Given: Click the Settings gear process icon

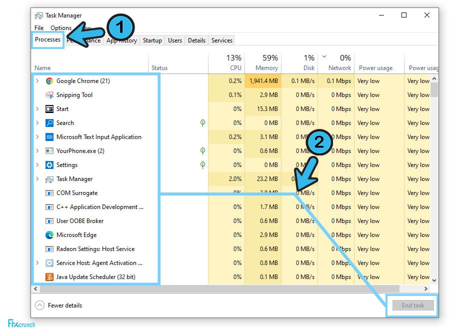Looking at the screenshot, I should point(49,165).
